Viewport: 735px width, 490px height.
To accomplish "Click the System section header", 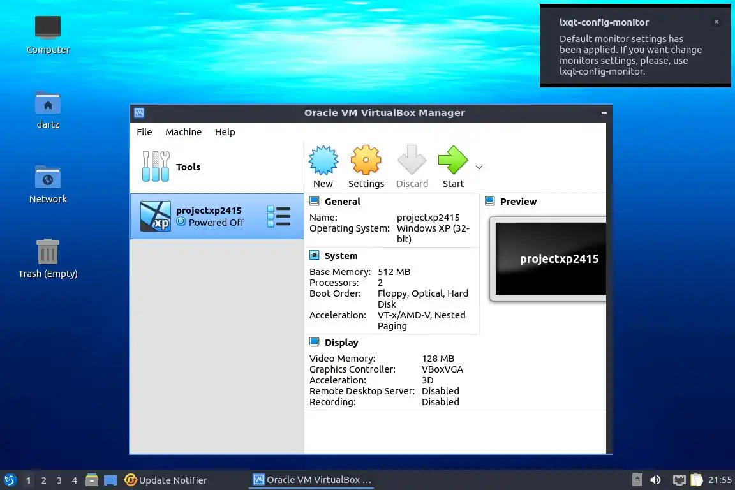I will [x=341, y=256].
